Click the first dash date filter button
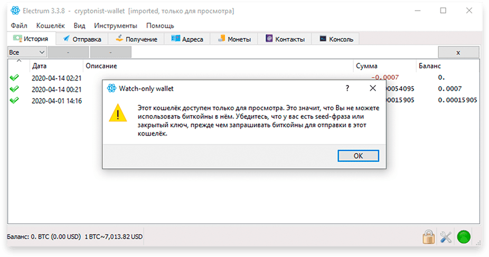The height and width of the screenshot is (257, 489). click(x=68, y=52)
